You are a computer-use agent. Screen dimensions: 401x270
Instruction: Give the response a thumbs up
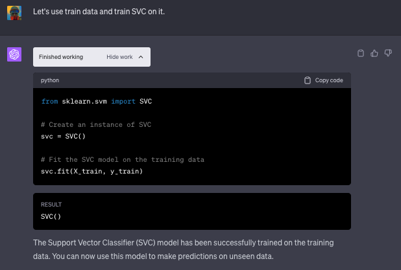coord(374,53)
